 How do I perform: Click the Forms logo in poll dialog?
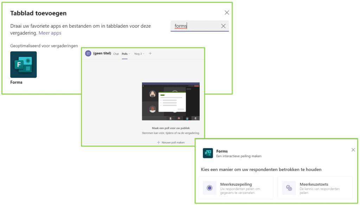tap(208, 153)
